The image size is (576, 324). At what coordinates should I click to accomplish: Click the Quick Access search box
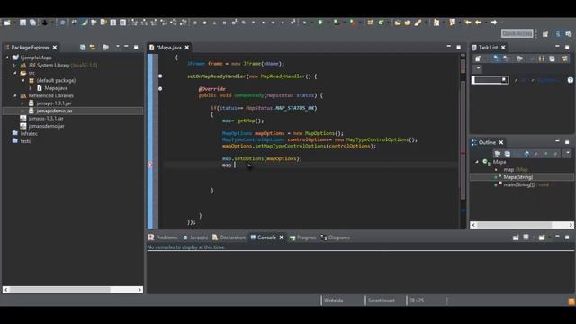(517, 33)
